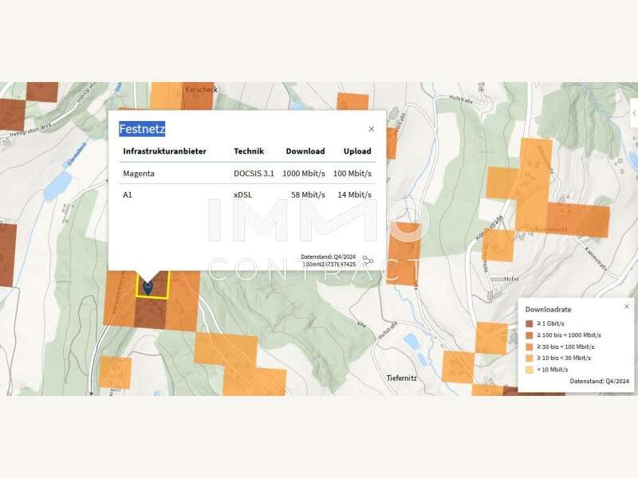This screenshot has width=638, height=478.
Task: Click the ≥ 10 bis < 30 Mbit/s swatch
Action: (x=530, y=358)
